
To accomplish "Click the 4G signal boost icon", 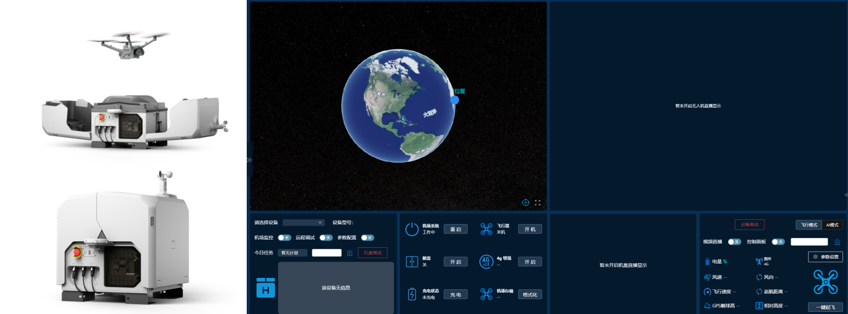I will click(486, 261).
